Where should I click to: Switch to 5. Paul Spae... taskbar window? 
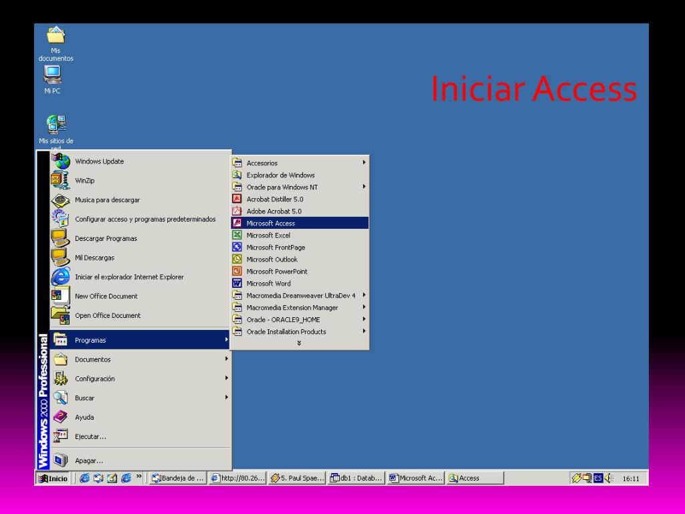pyautogui.click(x=297, y=478)
